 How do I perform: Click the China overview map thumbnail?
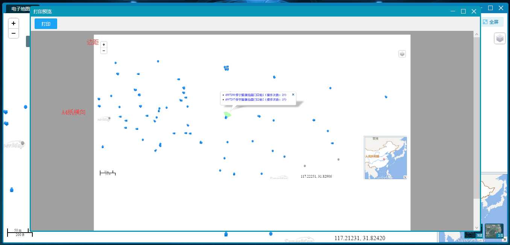tap(385, 158)
